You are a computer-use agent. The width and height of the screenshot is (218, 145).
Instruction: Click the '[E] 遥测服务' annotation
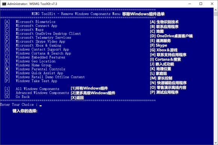tap(160, 41)
